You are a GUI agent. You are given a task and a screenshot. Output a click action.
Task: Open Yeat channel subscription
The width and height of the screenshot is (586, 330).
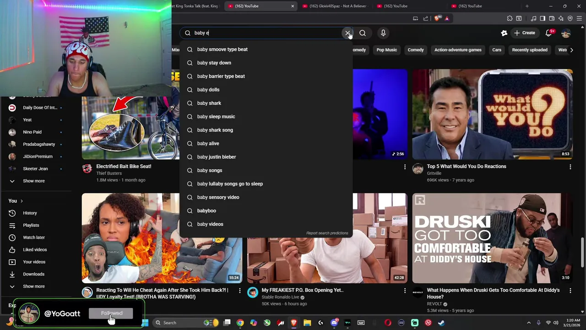coord(27,120)
